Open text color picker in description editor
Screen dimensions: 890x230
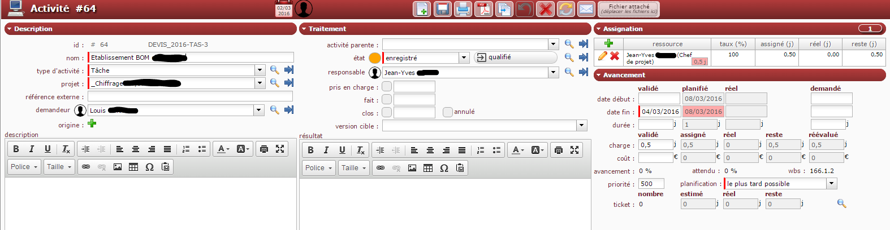click(223, 149)
